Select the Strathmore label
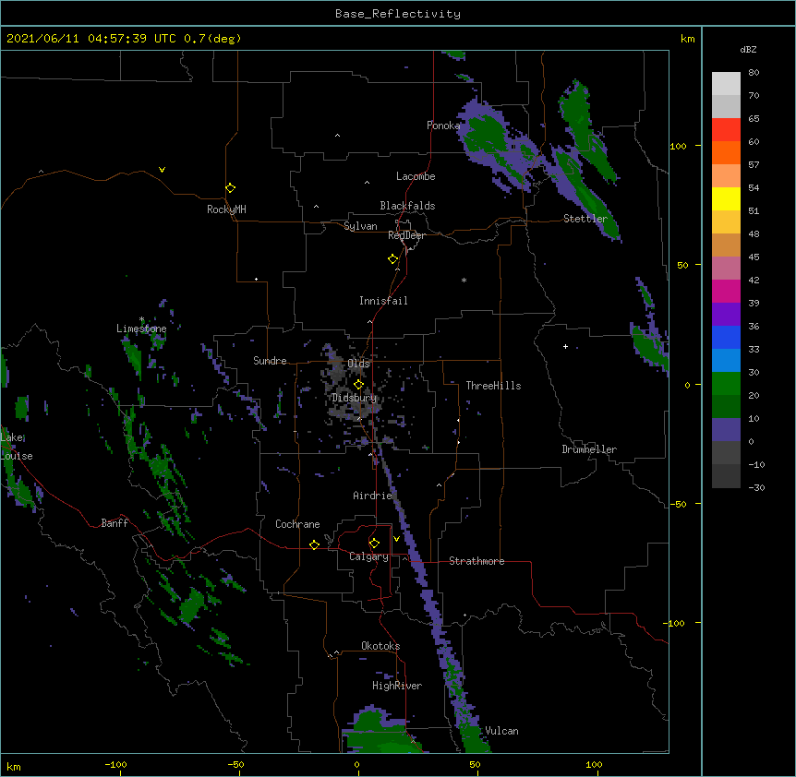Screen dimensions: 796x777 point(476,561)
